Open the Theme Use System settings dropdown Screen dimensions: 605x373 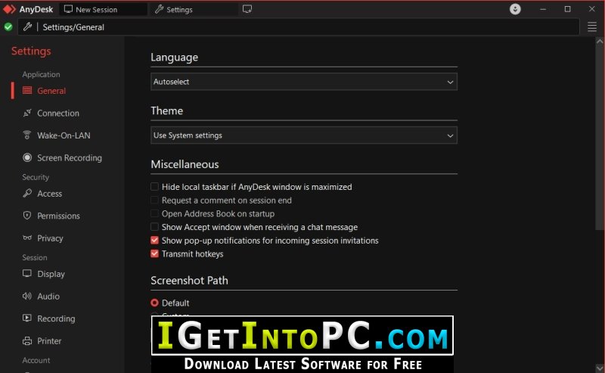coord(304,135)
